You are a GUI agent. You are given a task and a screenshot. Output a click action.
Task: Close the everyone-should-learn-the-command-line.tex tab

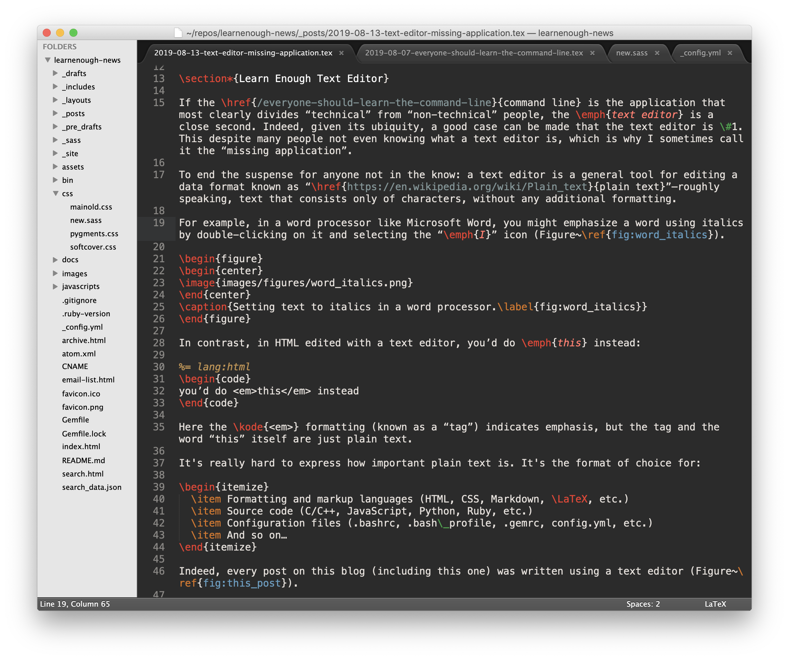592,53
